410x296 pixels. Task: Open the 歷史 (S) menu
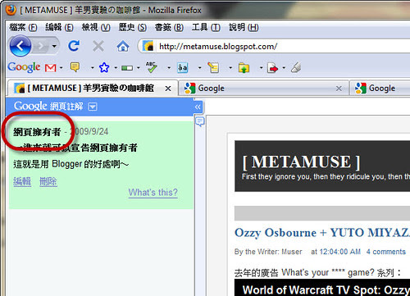(133, 27)
